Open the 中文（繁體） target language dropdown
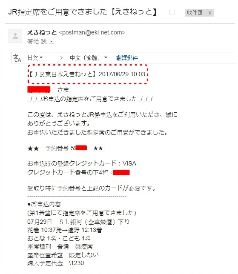The image size is (238, 274). click(89, 58)
